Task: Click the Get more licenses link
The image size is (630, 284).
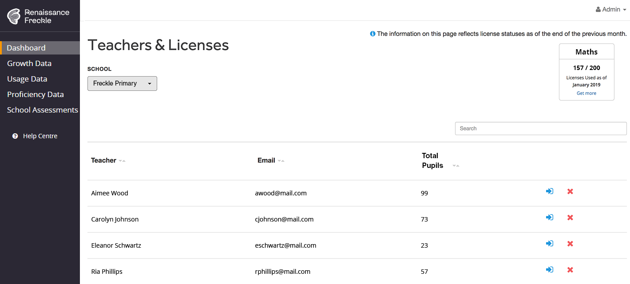Action: tap(586, 93)
